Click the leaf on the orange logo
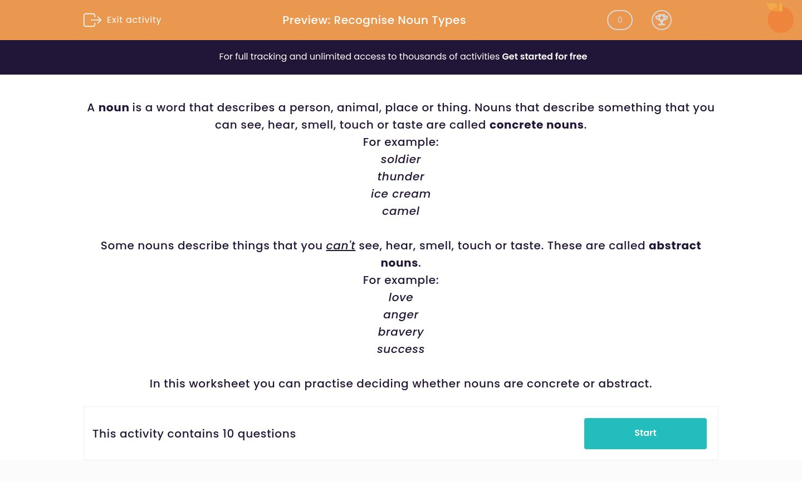 [x=774, y=6]
